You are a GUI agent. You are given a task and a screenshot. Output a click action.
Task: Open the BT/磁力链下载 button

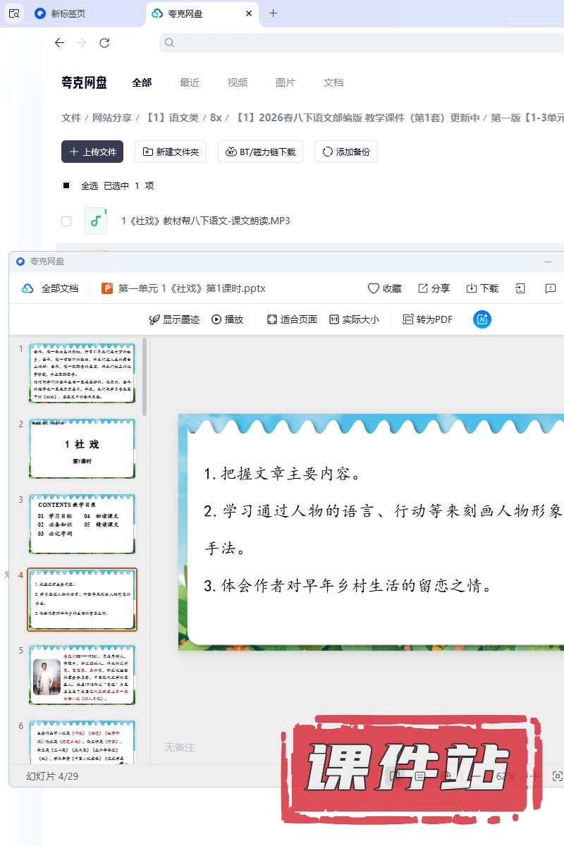click(x=261, y=152)
